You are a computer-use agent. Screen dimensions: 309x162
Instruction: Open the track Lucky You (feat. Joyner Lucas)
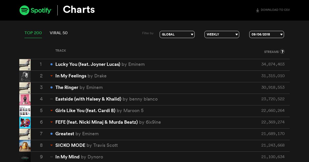point(88,64)
